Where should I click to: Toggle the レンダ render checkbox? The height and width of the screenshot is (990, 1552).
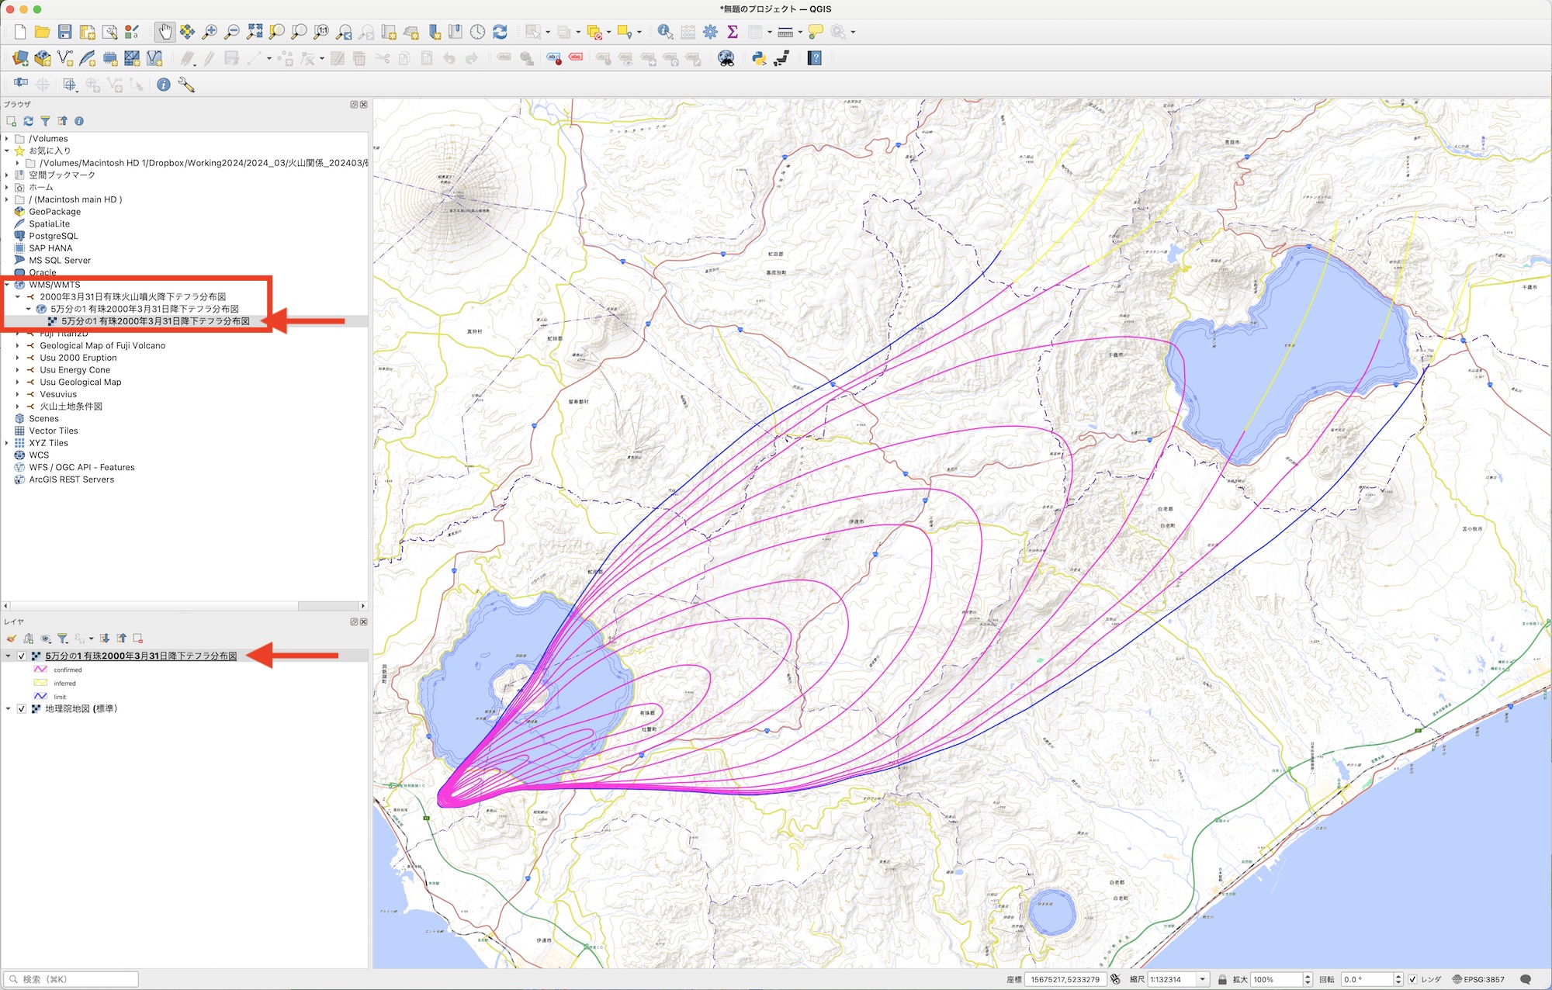tap(1412, 979)
